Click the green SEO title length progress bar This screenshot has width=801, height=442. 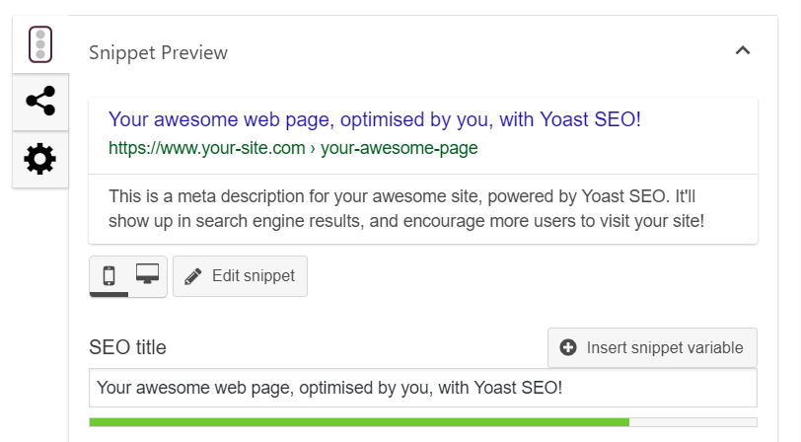[359, 422]
